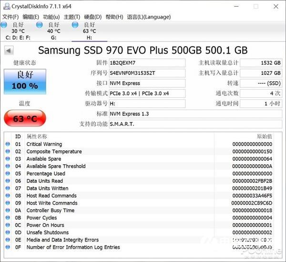Click the standard field NVM Express 1.3
The height and width of the screenshot is (262, 286).
coord(195,114)
